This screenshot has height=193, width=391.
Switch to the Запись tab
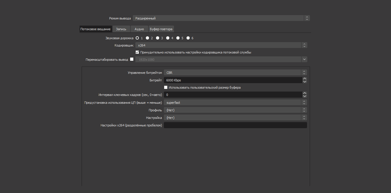[x=121, y=29]
